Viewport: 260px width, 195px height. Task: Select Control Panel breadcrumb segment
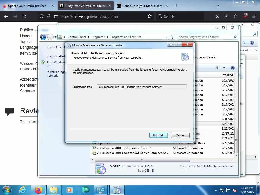[77, 37]
